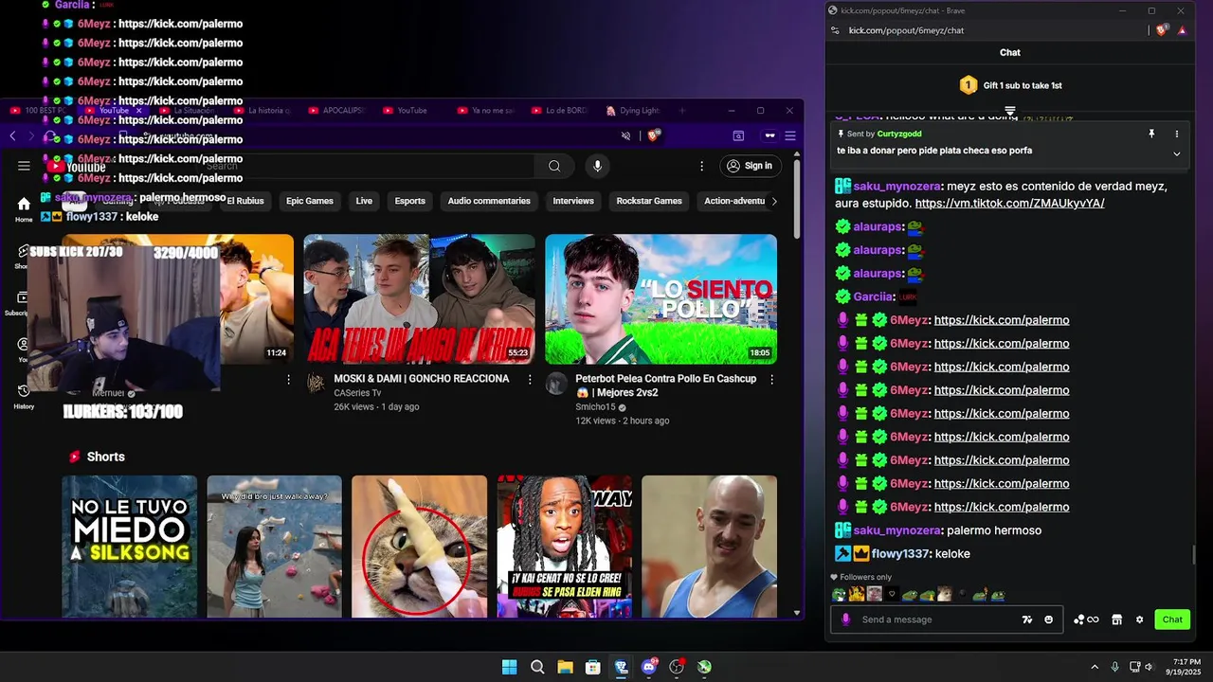Send message with green Chat button
The height and width of the screenshot is (682, 1213).
(x=1172, y=619)
